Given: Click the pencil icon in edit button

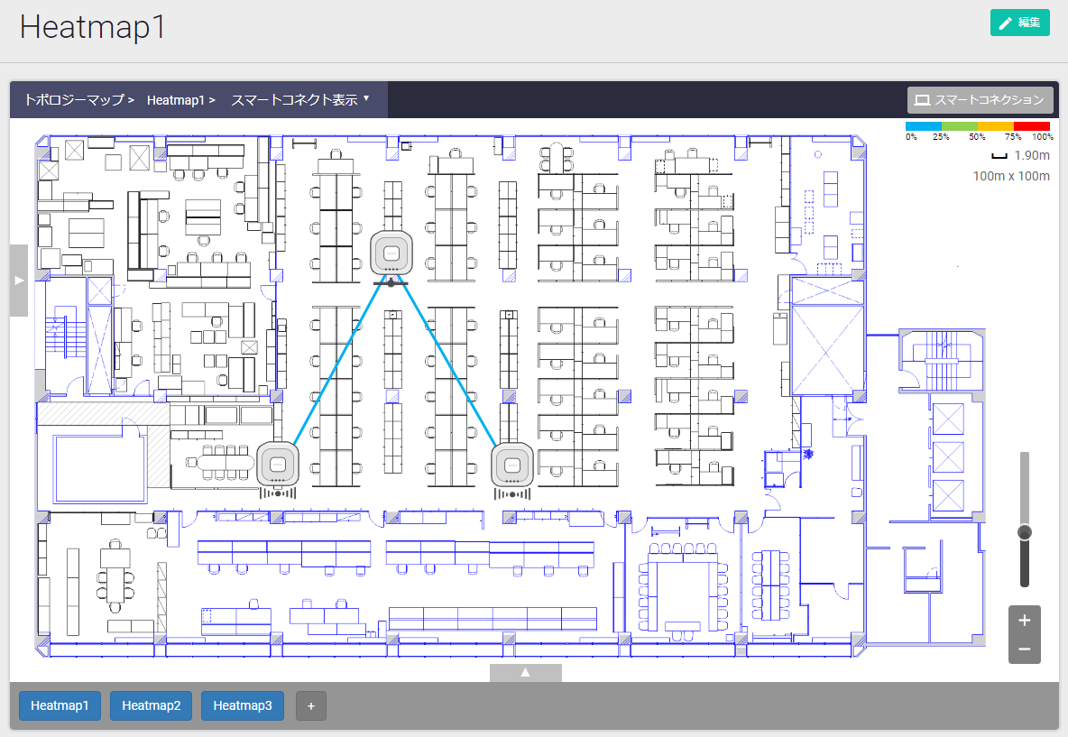Looking at the screenshot, I should click(1005, 23).
